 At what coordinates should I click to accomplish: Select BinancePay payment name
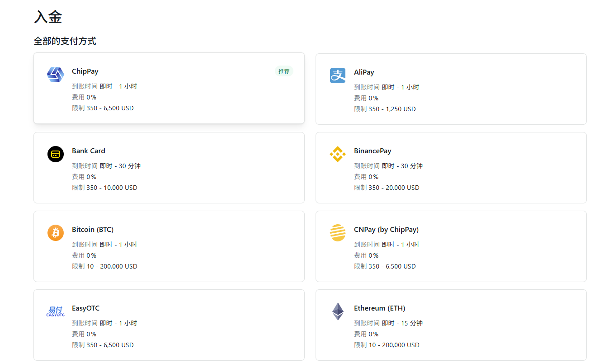(x=373, y=151)
